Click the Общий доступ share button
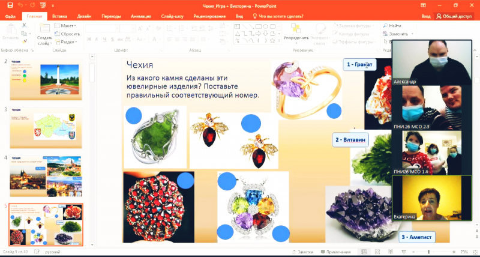The width and height of the screenshot is (480, 257). point(457,17)
